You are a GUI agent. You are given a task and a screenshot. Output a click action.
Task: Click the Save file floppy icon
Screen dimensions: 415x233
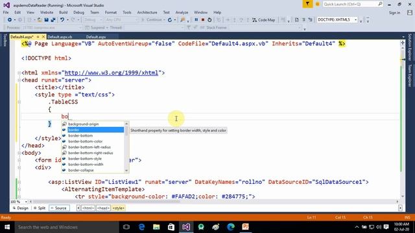pos(46,20)
